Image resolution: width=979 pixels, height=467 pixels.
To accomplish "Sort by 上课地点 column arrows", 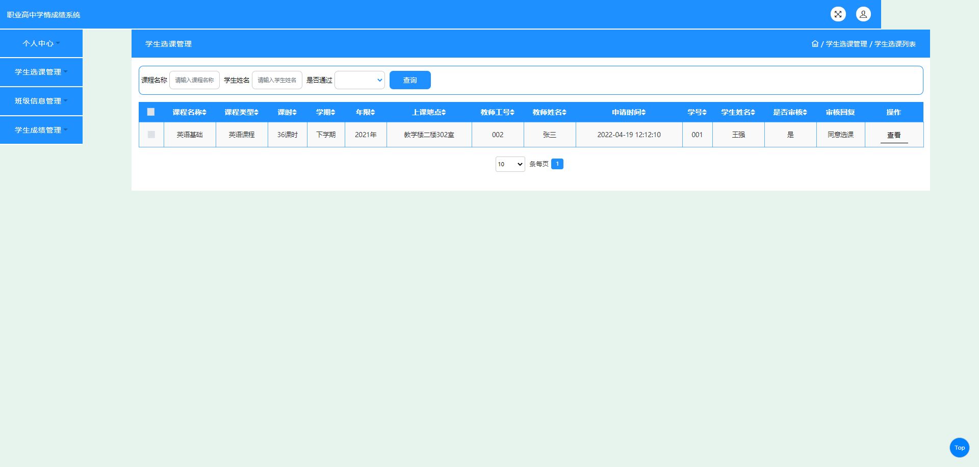I will click(x=444, y=112).
